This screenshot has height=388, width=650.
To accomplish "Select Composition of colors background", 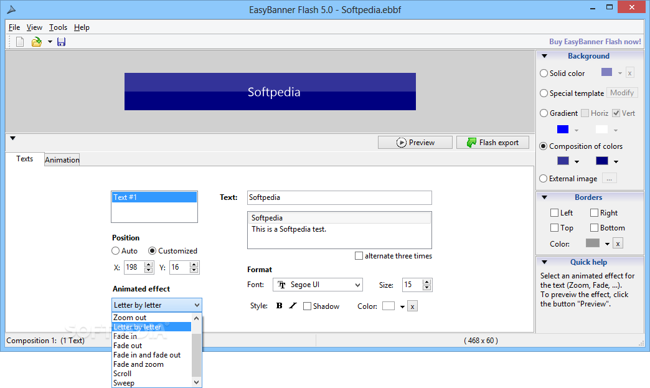I will pyautogui.click(x=543, y=146).
